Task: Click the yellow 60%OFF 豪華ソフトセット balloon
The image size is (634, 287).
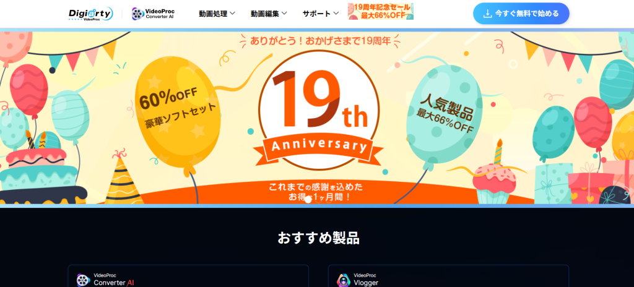Action: pos(178,112)
